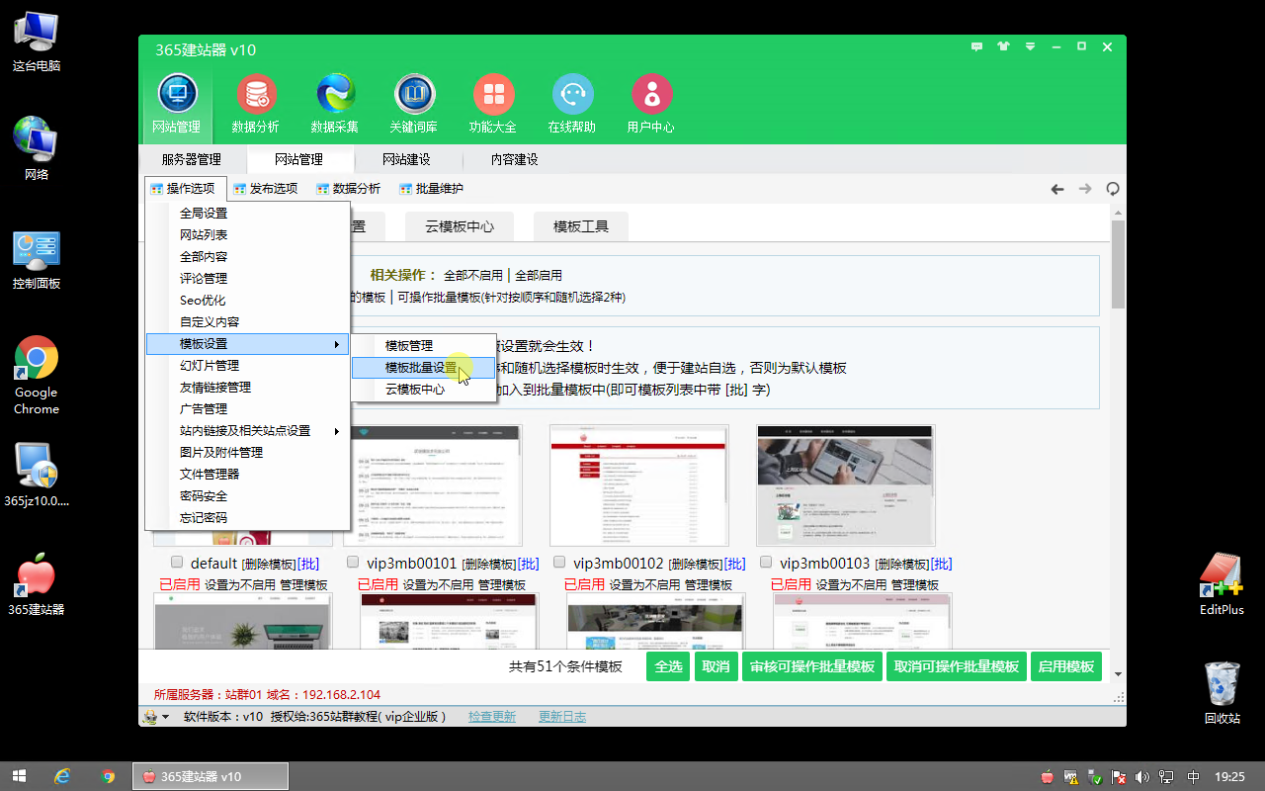Open 这台电脑 desktop icon
This screenshot has height=791, width=1265.
pos(37,41)
